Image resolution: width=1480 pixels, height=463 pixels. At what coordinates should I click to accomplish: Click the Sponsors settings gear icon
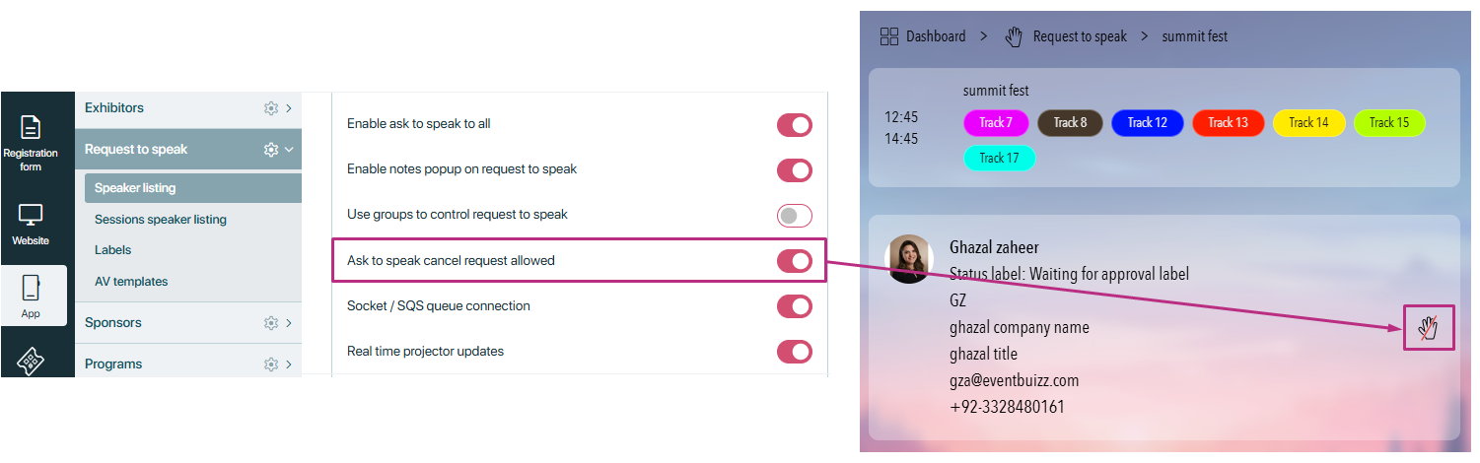271,323
